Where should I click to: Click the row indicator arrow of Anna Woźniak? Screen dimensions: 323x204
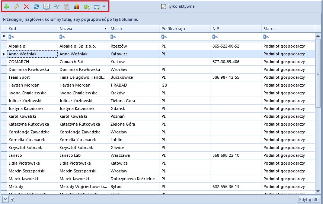(x=4, y=54)
